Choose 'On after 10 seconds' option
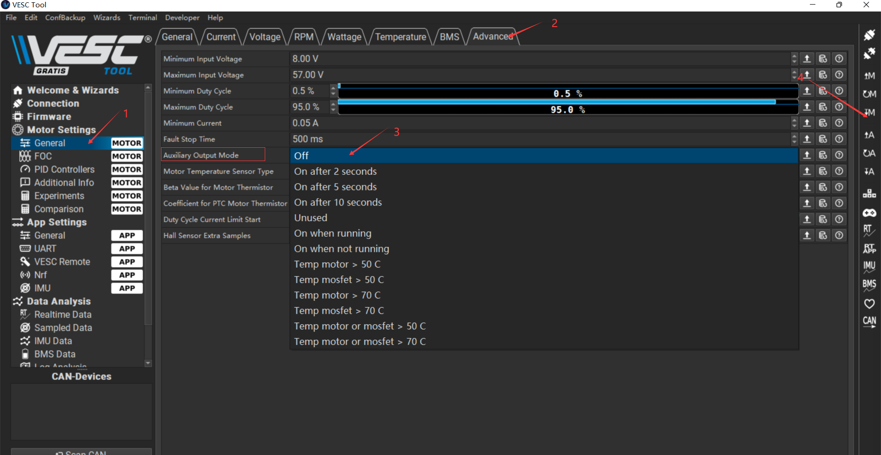This screenshot has width=881, height=455. tap(544, 202)
